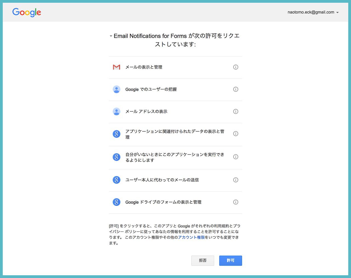
Task: Click Google icon beside アプリケーションに関連付けられたデータ
Action: click(x=117, y=134)
